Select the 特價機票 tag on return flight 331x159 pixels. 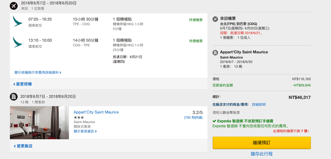tap(195, 41)
